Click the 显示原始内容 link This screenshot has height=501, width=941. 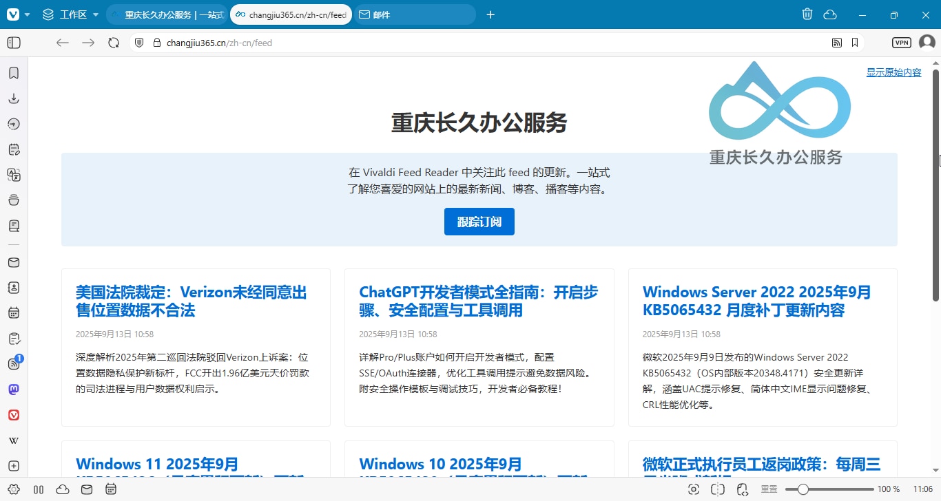(893, 72)
